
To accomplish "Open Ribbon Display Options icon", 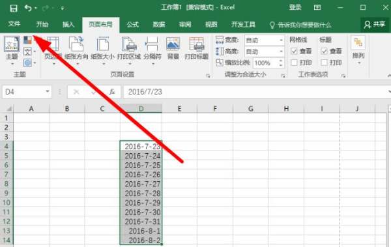I will coord(317,7).
